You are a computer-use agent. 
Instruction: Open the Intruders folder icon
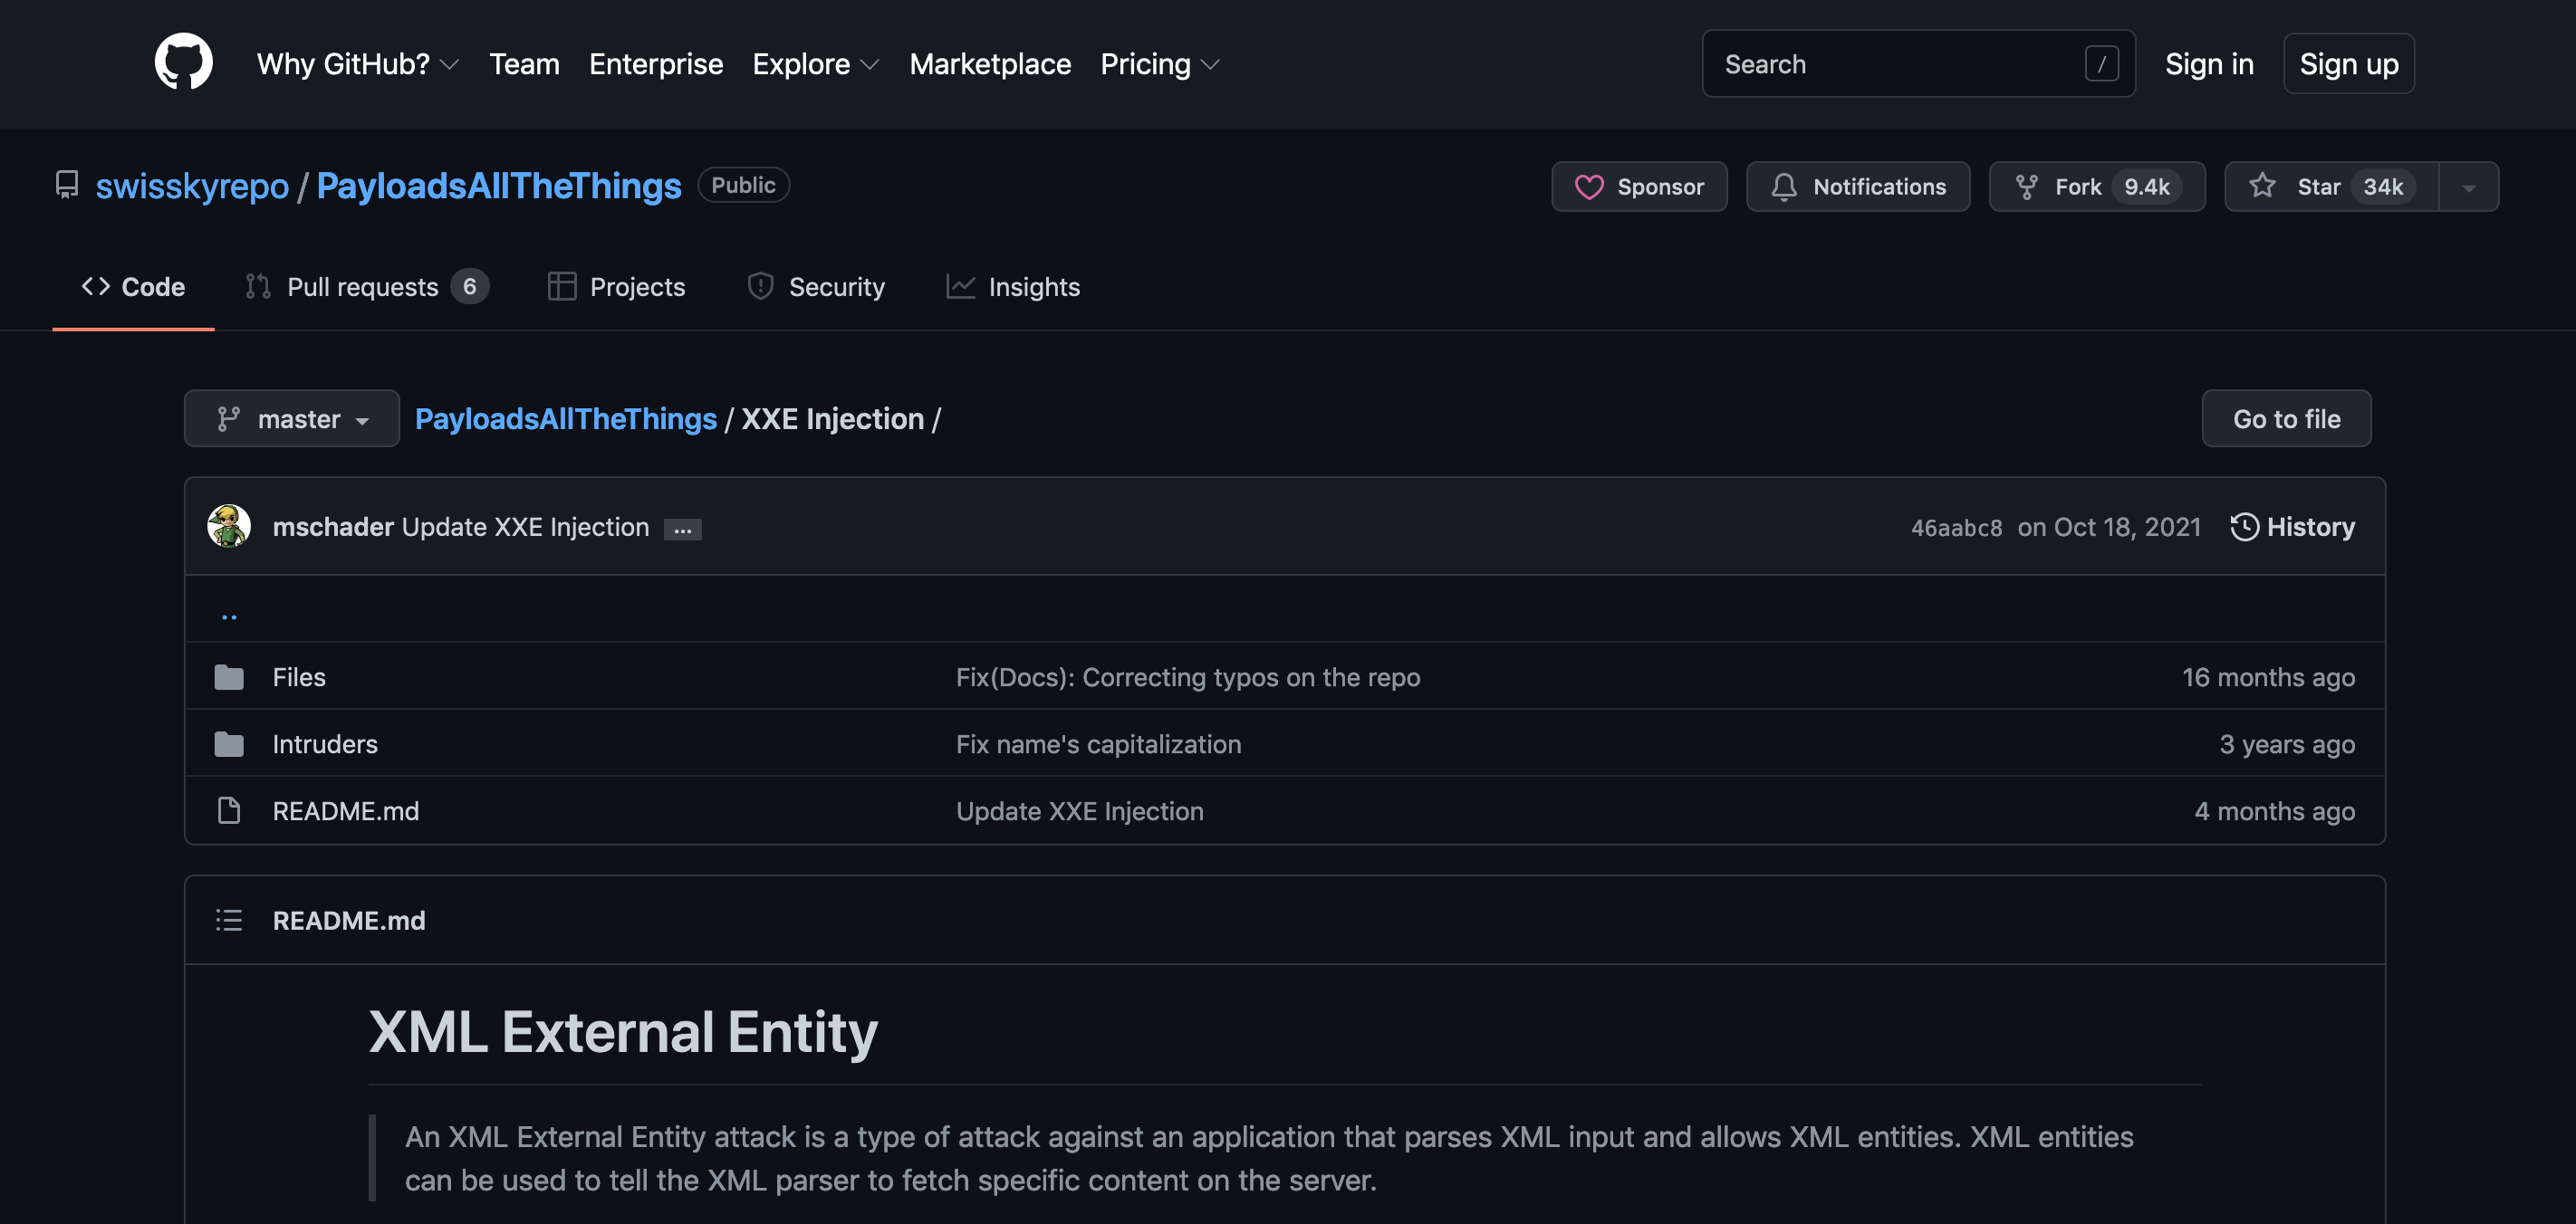(x=229, y=744)
